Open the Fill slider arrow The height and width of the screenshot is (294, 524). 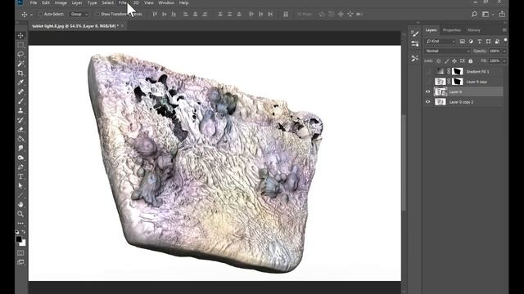504,61
